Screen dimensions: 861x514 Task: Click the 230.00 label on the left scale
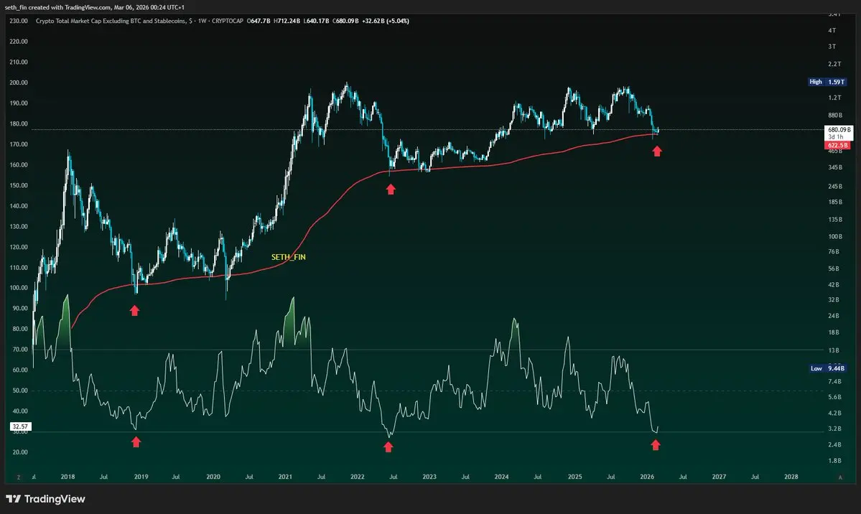tap(19, 21)
